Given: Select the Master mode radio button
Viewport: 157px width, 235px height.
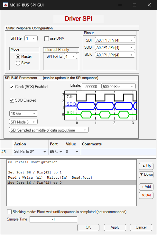Looking at the screenshot, I should tap(18, 57).
